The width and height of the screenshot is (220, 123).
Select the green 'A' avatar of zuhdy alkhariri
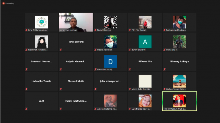[145, 42]
